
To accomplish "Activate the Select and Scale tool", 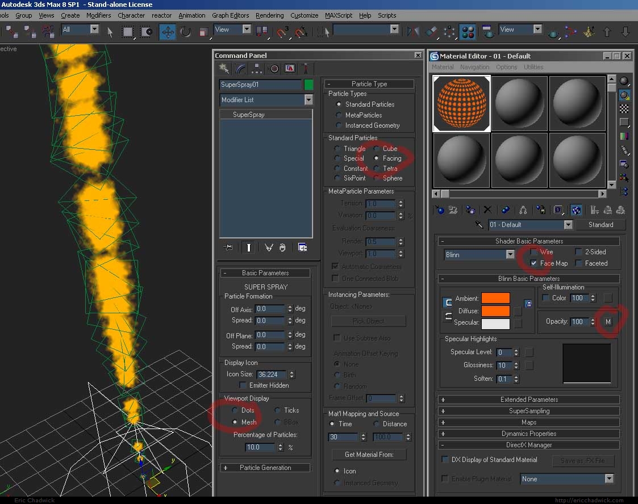I will [x=203, y=32].
